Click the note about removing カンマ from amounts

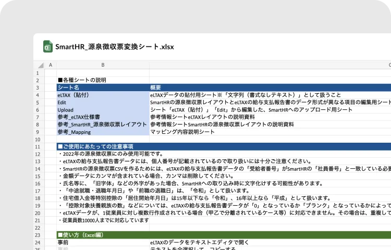click(x=147, y=176)
